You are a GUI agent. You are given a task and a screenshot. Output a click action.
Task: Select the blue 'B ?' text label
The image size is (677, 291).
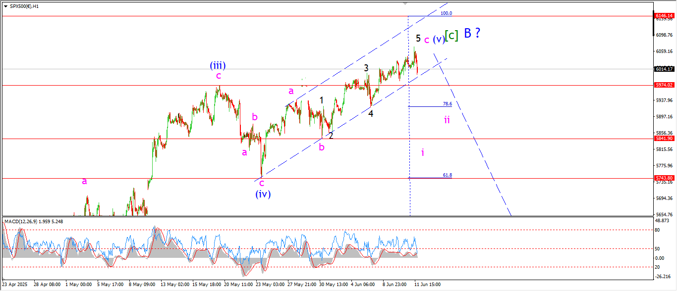(472, 34)
